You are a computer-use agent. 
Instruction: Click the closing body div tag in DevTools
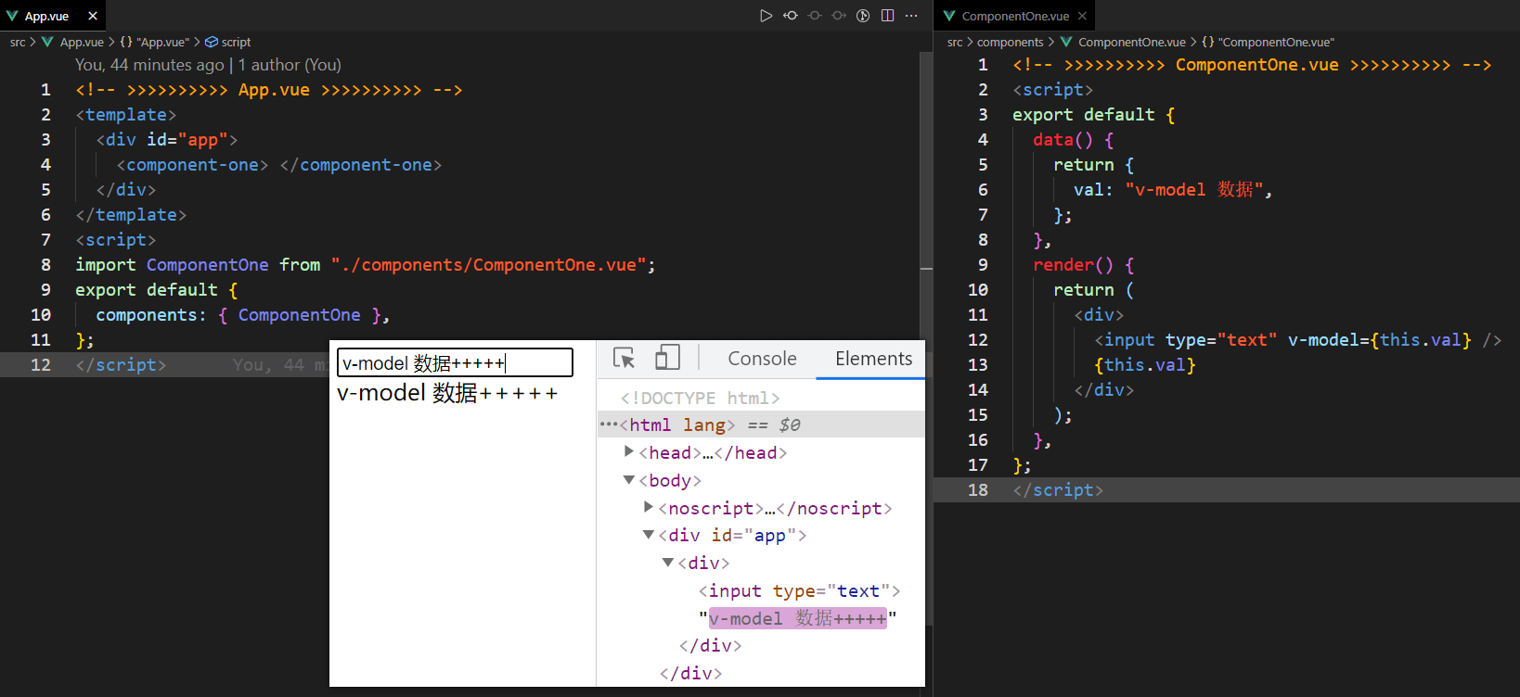pos(690,673)
